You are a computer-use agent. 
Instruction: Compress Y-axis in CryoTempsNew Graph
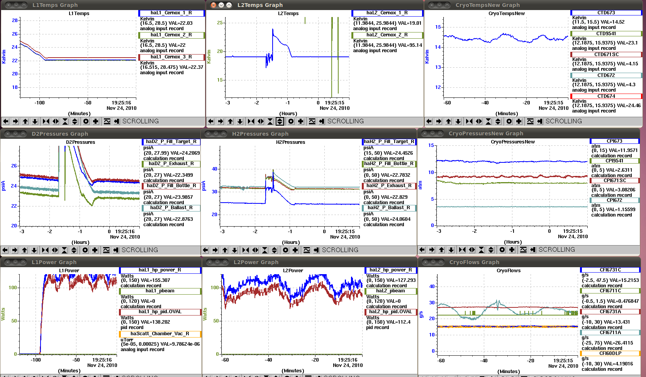pyautogui.click(x=488, y=121)
